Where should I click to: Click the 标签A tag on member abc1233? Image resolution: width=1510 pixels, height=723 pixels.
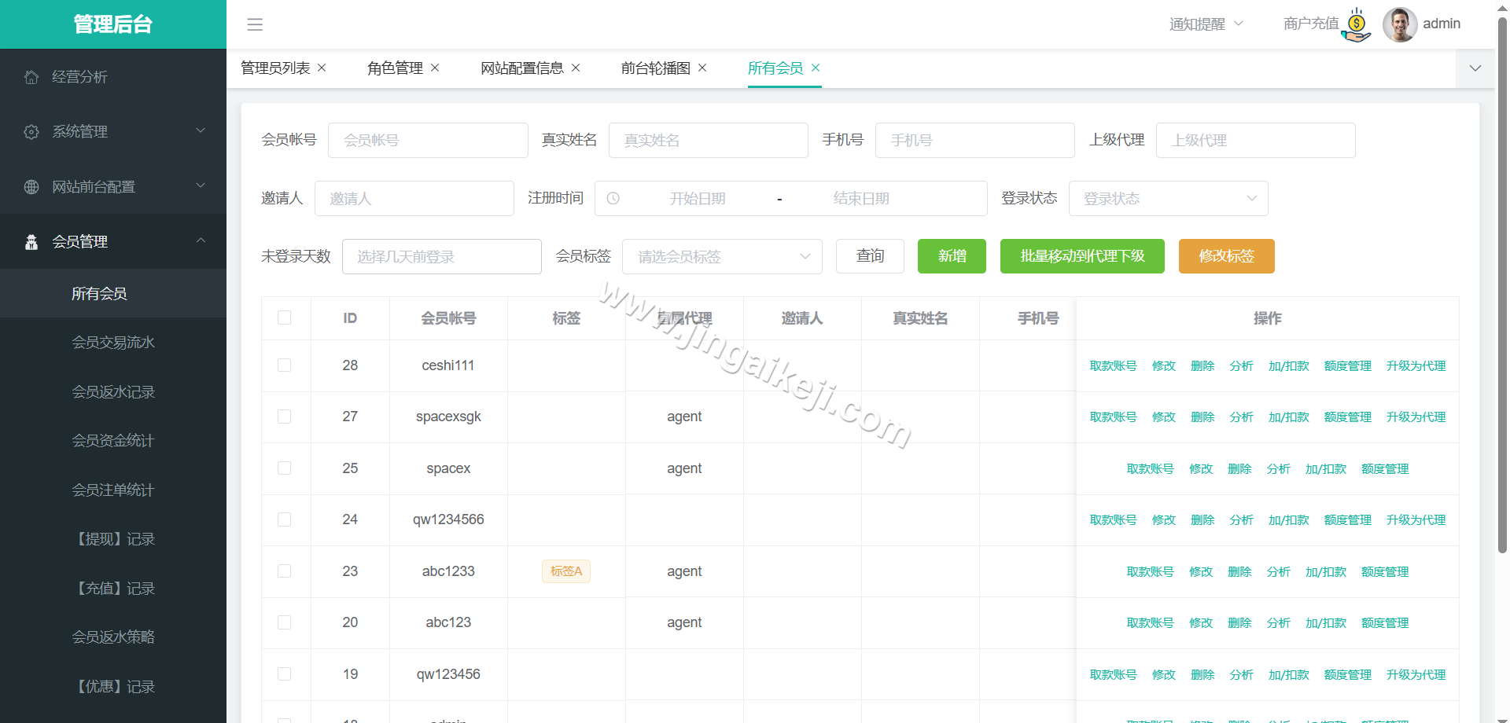565,571
